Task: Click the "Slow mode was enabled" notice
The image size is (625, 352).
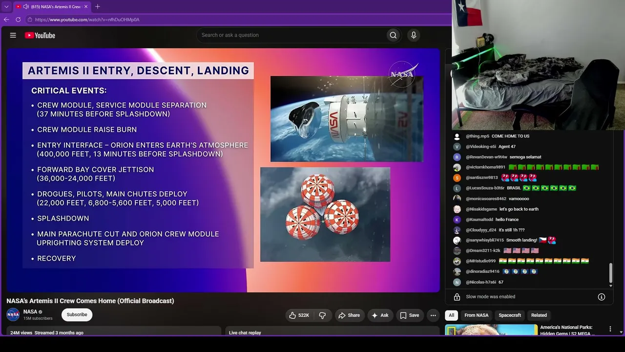Action: [x=491, y=297]
